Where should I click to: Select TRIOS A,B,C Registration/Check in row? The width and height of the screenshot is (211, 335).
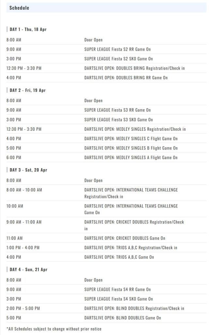(x=131, y=248)
